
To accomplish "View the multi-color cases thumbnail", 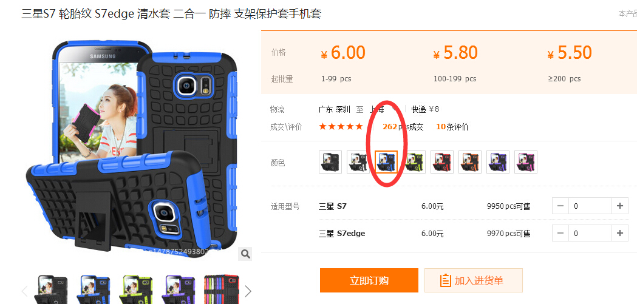I will (x=222, y=290).
